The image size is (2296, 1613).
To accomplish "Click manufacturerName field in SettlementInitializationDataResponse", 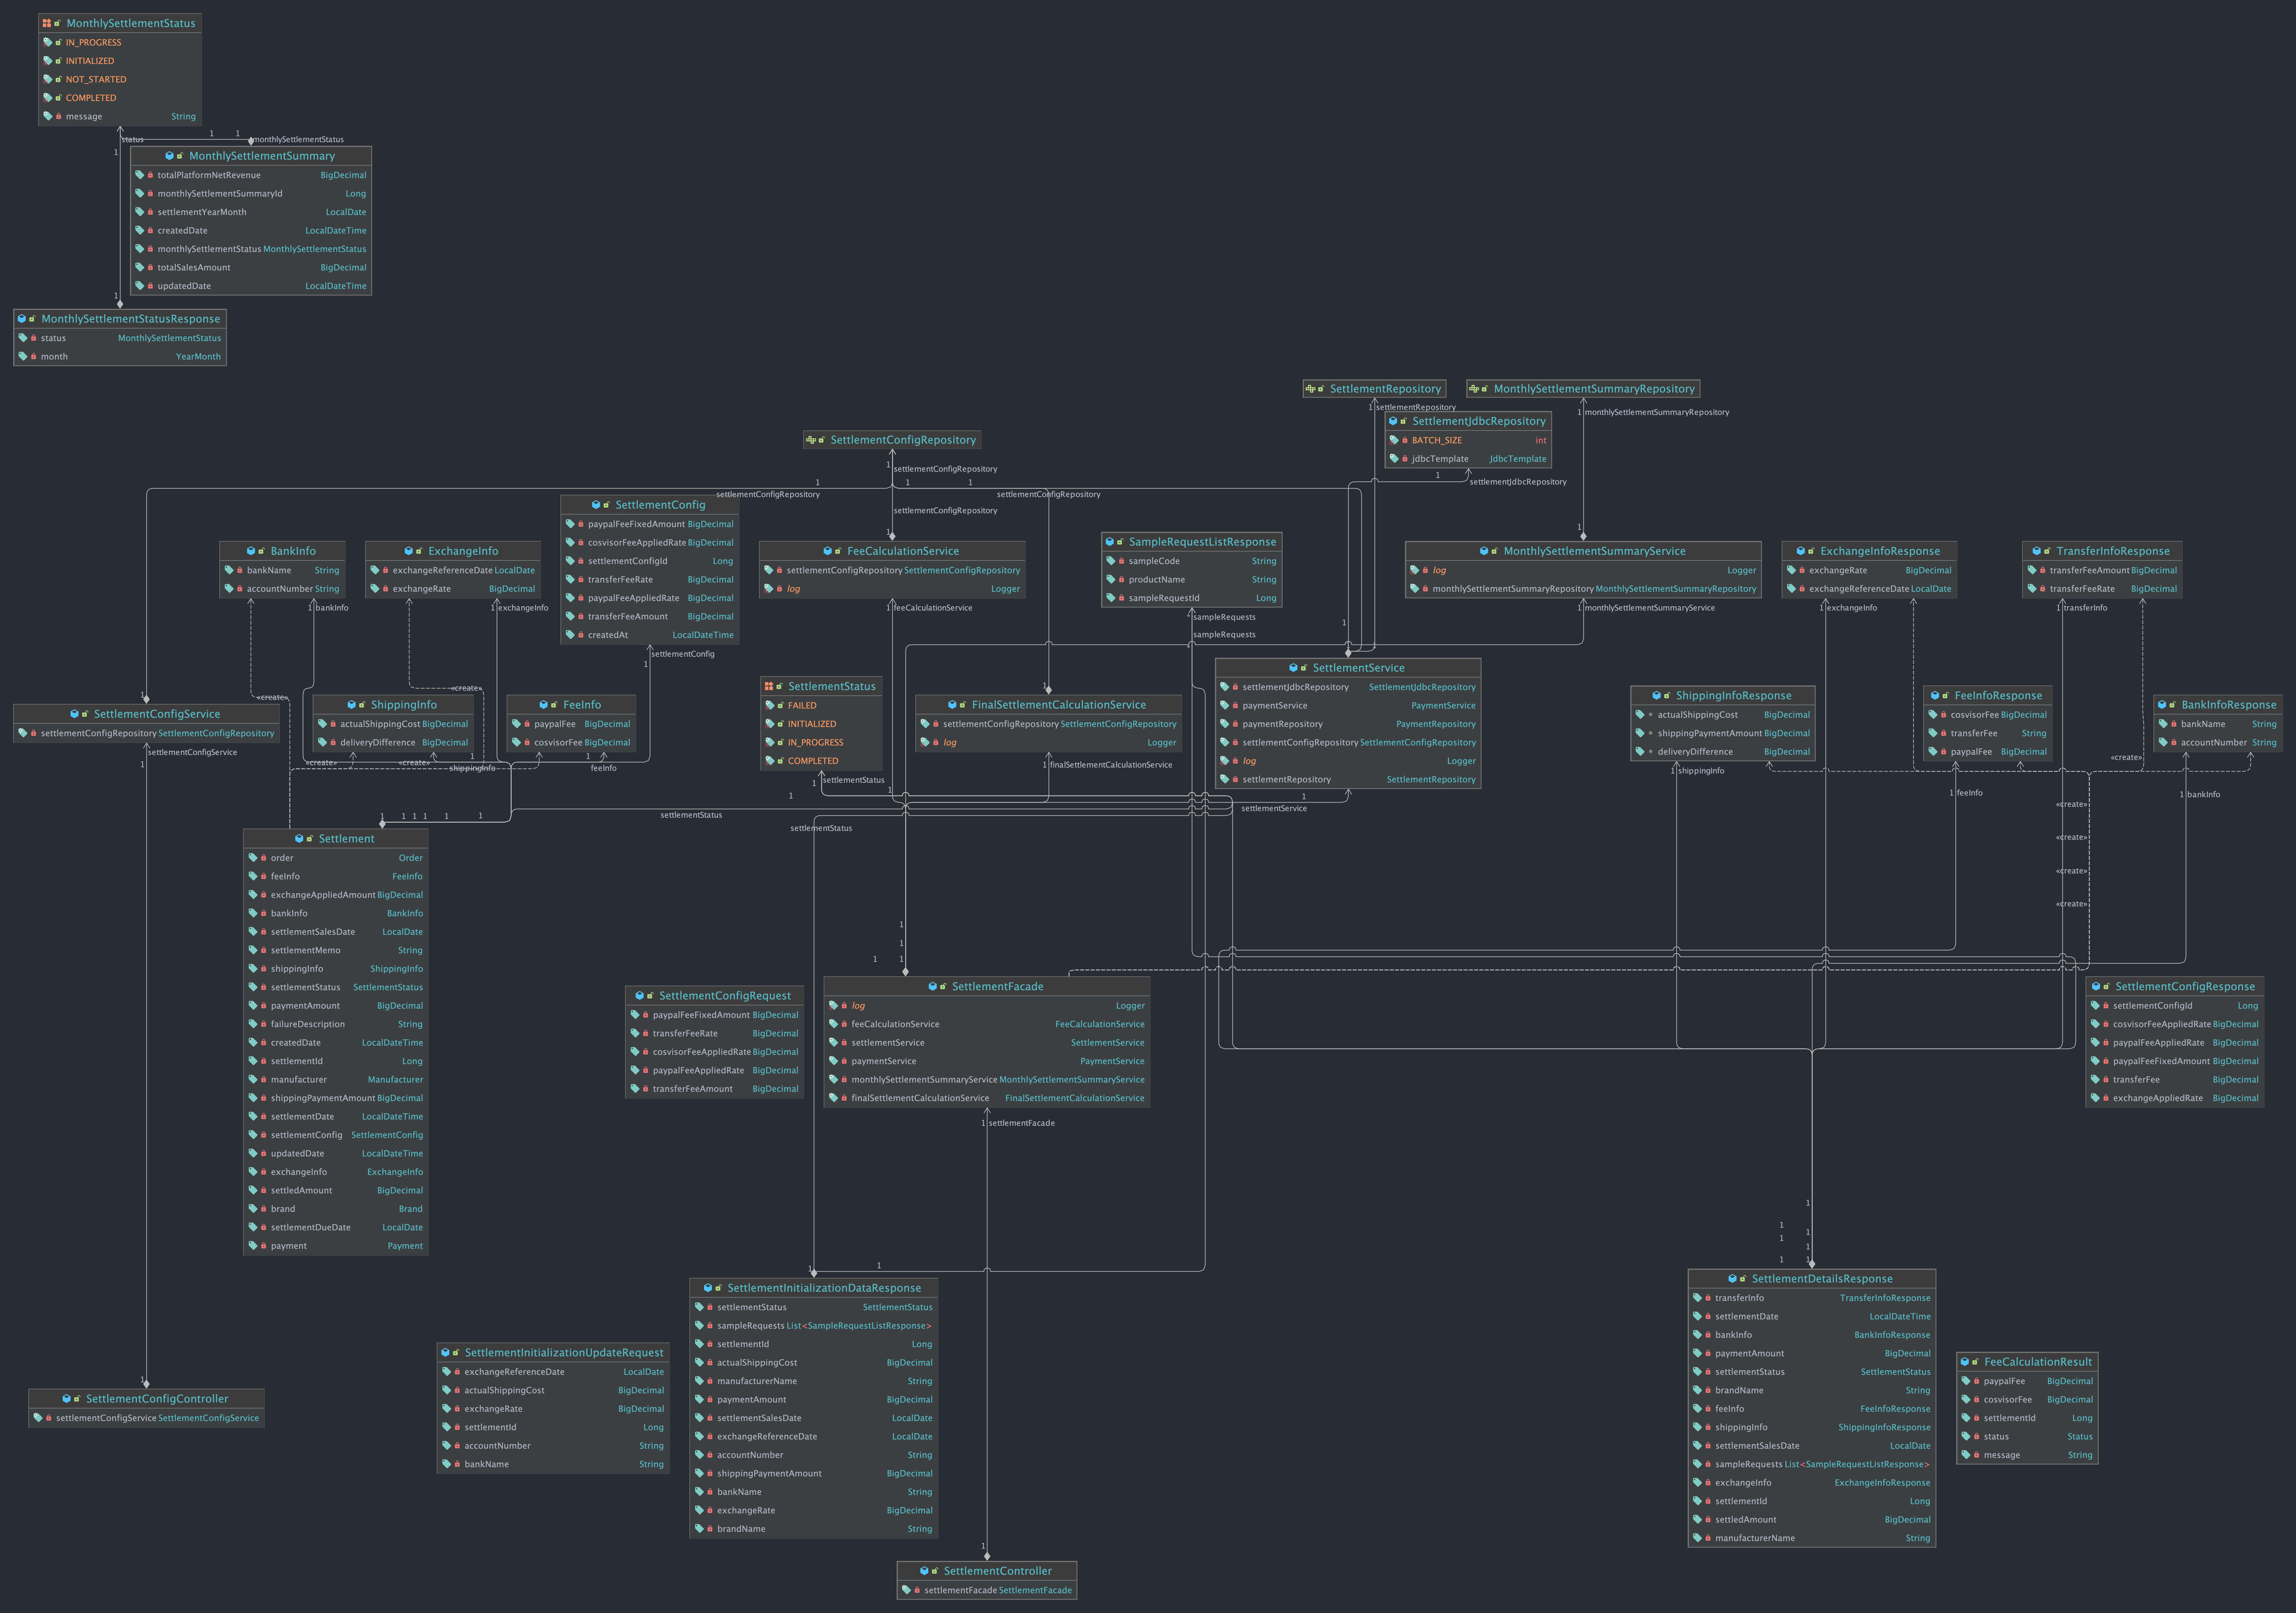I will tap(814, 1381).
